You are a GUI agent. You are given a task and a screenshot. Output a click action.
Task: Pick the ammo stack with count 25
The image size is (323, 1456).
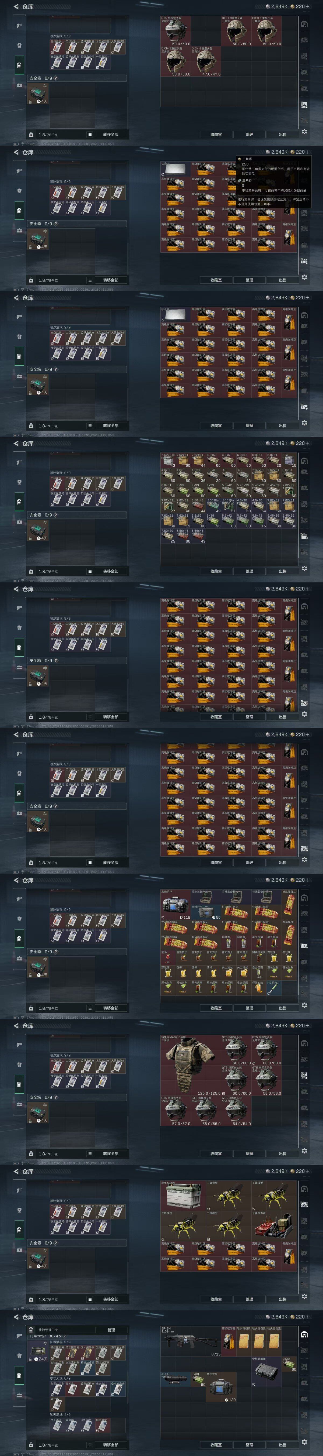[x=168, y=536]
